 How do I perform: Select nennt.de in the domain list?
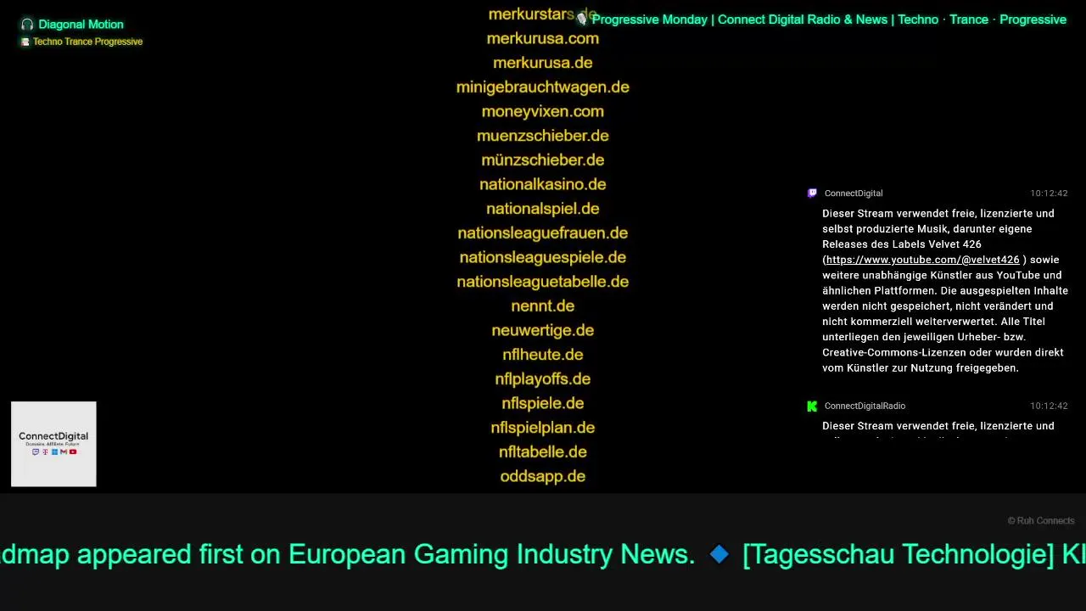543,306
